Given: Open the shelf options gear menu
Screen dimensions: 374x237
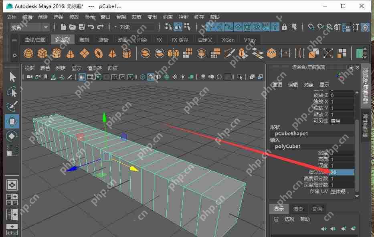Looking at the screenshot, I should pyautogui.click(x=14, y=55).
